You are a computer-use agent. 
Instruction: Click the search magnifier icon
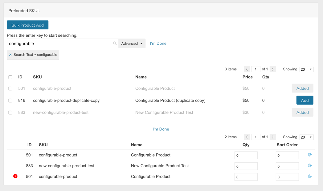(x=115, y=44)
